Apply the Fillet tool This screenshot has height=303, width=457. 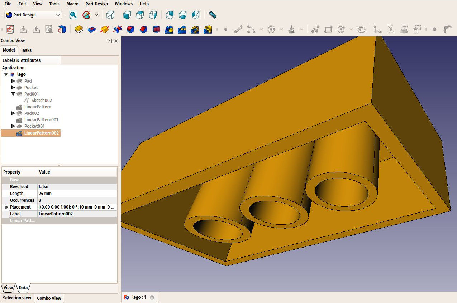point(130,29)
